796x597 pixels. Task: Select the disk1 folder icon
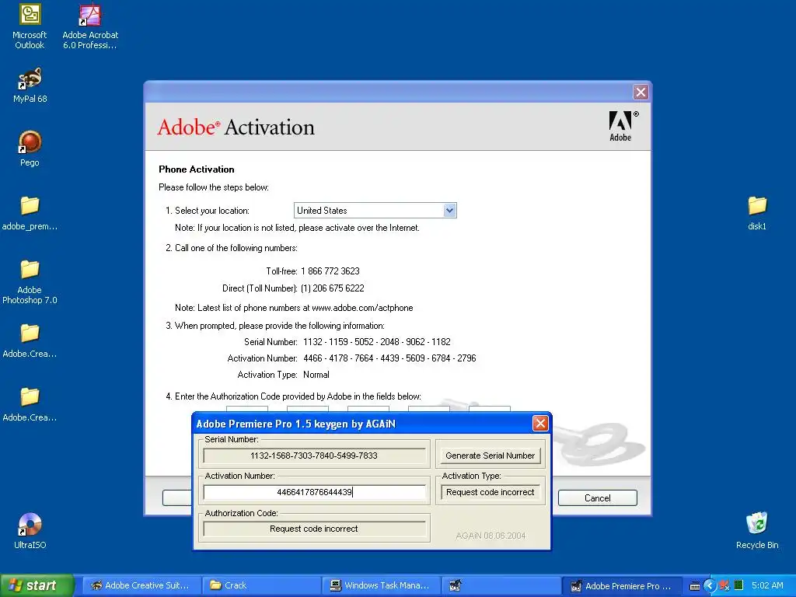click(x=757, y=213)
